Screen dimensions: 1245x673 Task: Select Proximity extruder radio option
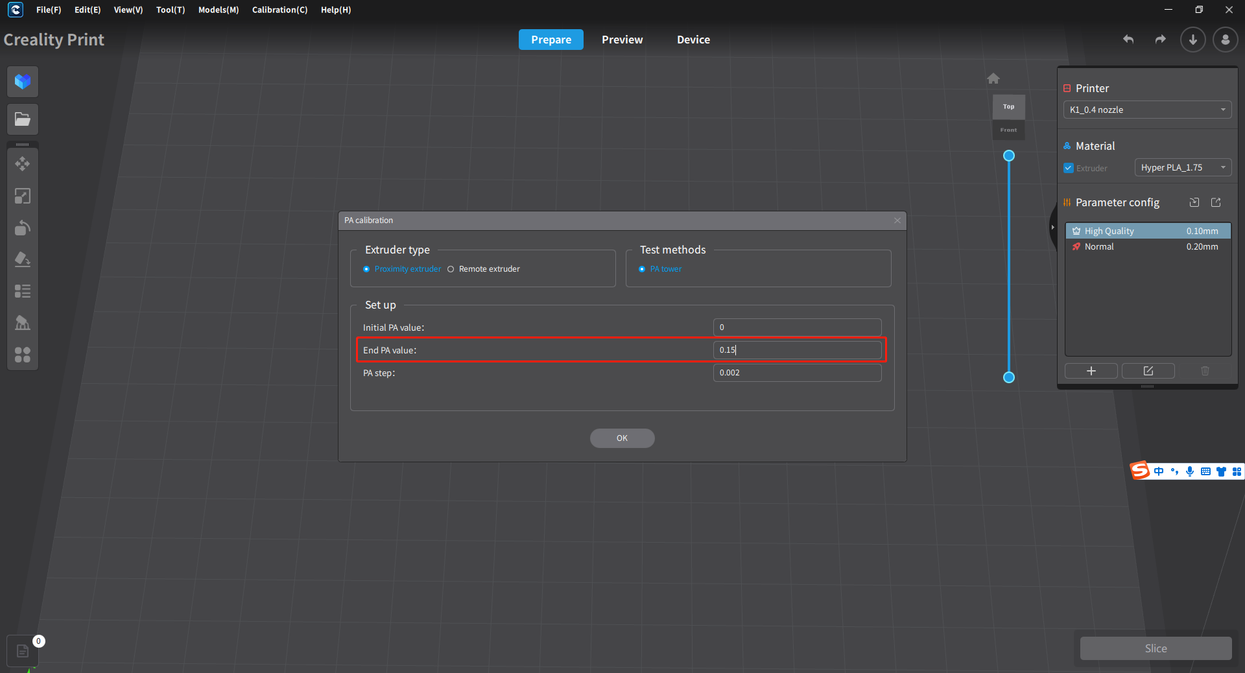[402, 269]
